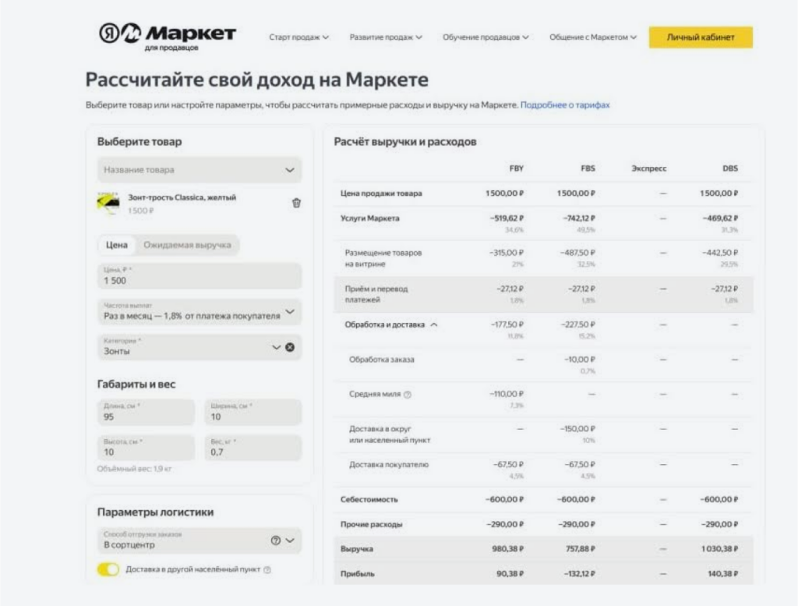Click help icon next to Средняя миля
This screenshot has height=606, width=798.
pos(408,395)
